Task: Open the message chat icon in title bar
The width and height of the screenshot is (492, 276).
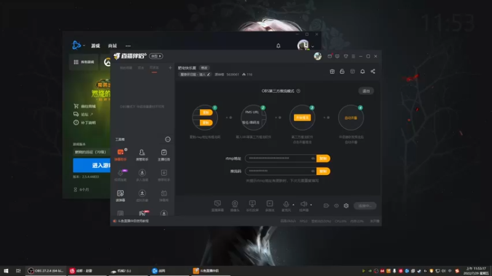Action: coord(337,56)
